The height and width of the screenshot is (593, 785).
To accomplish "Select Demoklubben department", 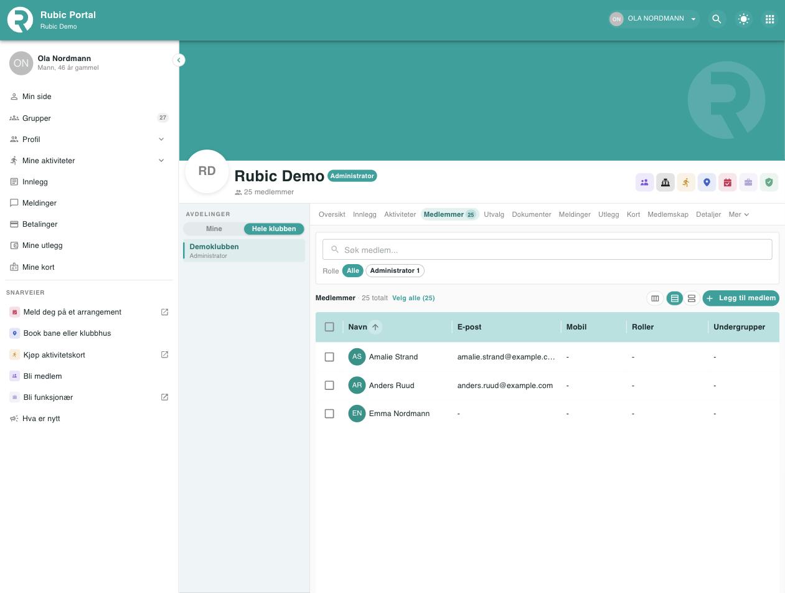I will [x=244, y=250].
